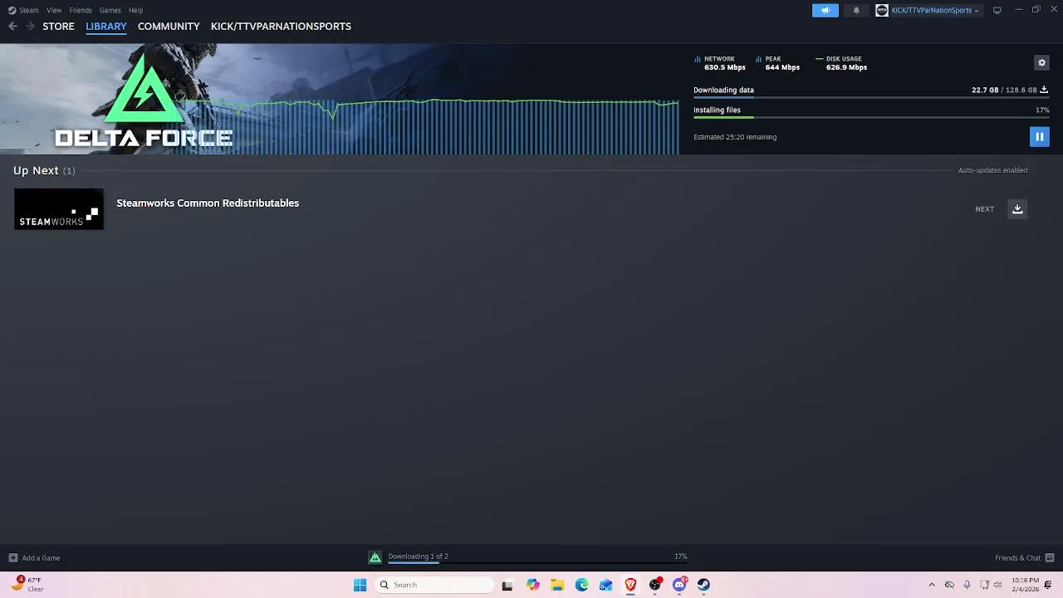1063x598 pixels.
Task: Click download icon beside 128.6 GB
Action: pyautogui.click(x=1044, y=90)
